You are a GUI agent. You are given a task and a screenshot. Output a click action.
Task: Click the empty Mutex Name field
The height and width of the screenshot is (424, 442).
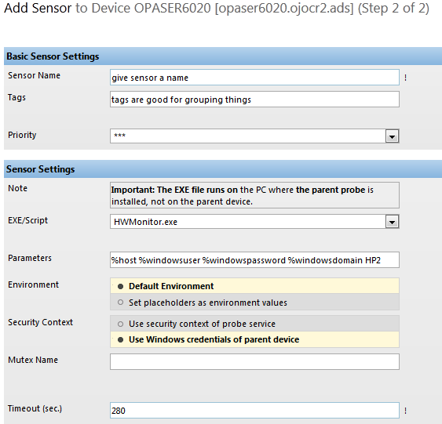[x=254, y=362]
